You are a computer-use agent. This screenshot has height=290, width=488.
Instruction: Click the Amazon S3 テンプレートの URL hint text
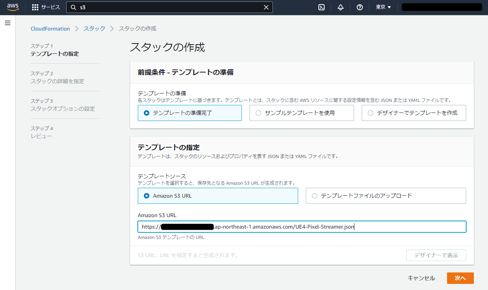171,237
